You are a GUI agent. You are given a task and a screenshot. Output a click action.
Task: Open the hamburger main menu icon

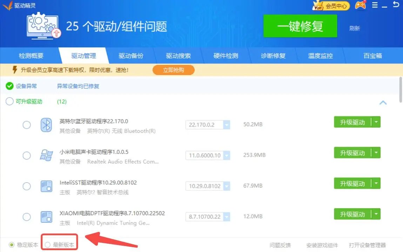click(x=375, y=5)
